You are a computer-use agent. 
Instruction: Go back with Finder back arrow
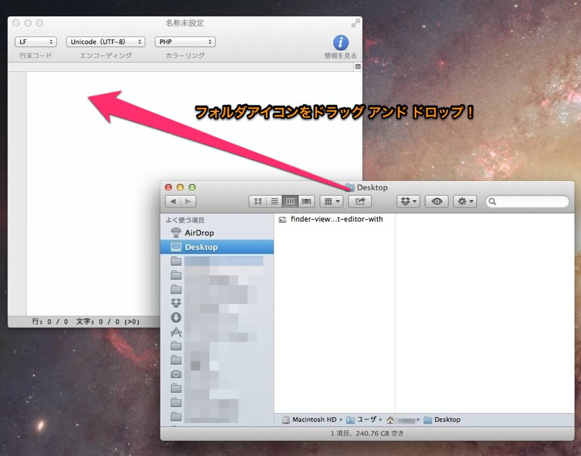pyautogui.click(x=173, y=201)
